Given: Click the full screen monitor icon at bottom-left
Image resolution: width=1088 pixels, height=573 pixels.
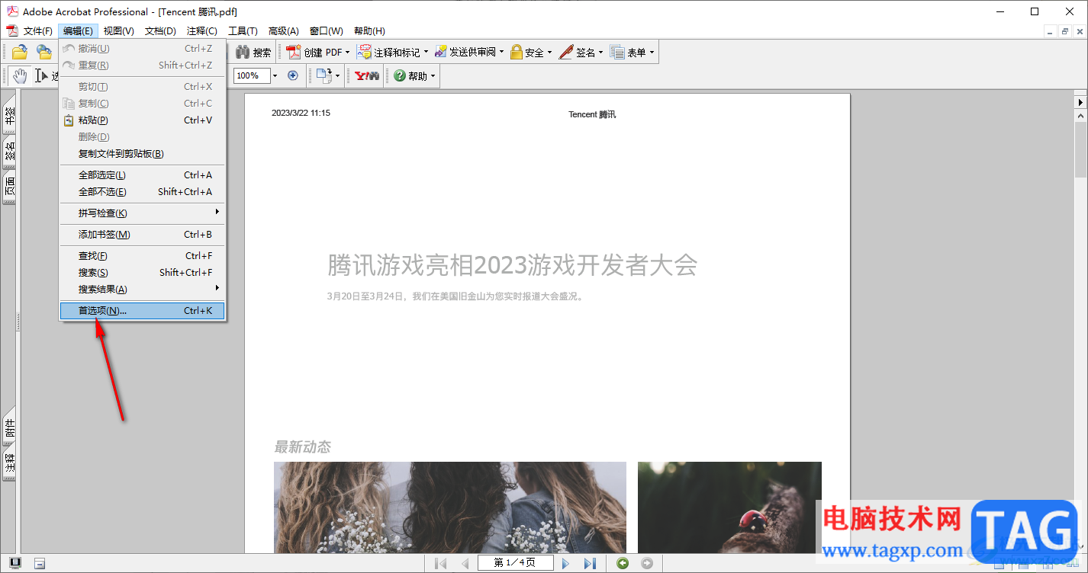Looking at the screenshot, I should [15, 563].
